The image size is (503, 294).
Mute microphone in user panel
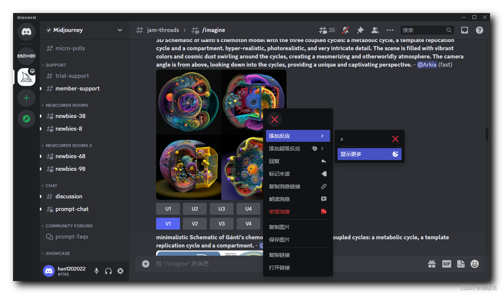[97, 271]
